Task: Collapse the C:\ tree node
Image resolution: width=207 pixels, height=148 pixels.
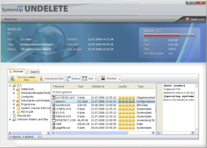Action: click(10, 86)
